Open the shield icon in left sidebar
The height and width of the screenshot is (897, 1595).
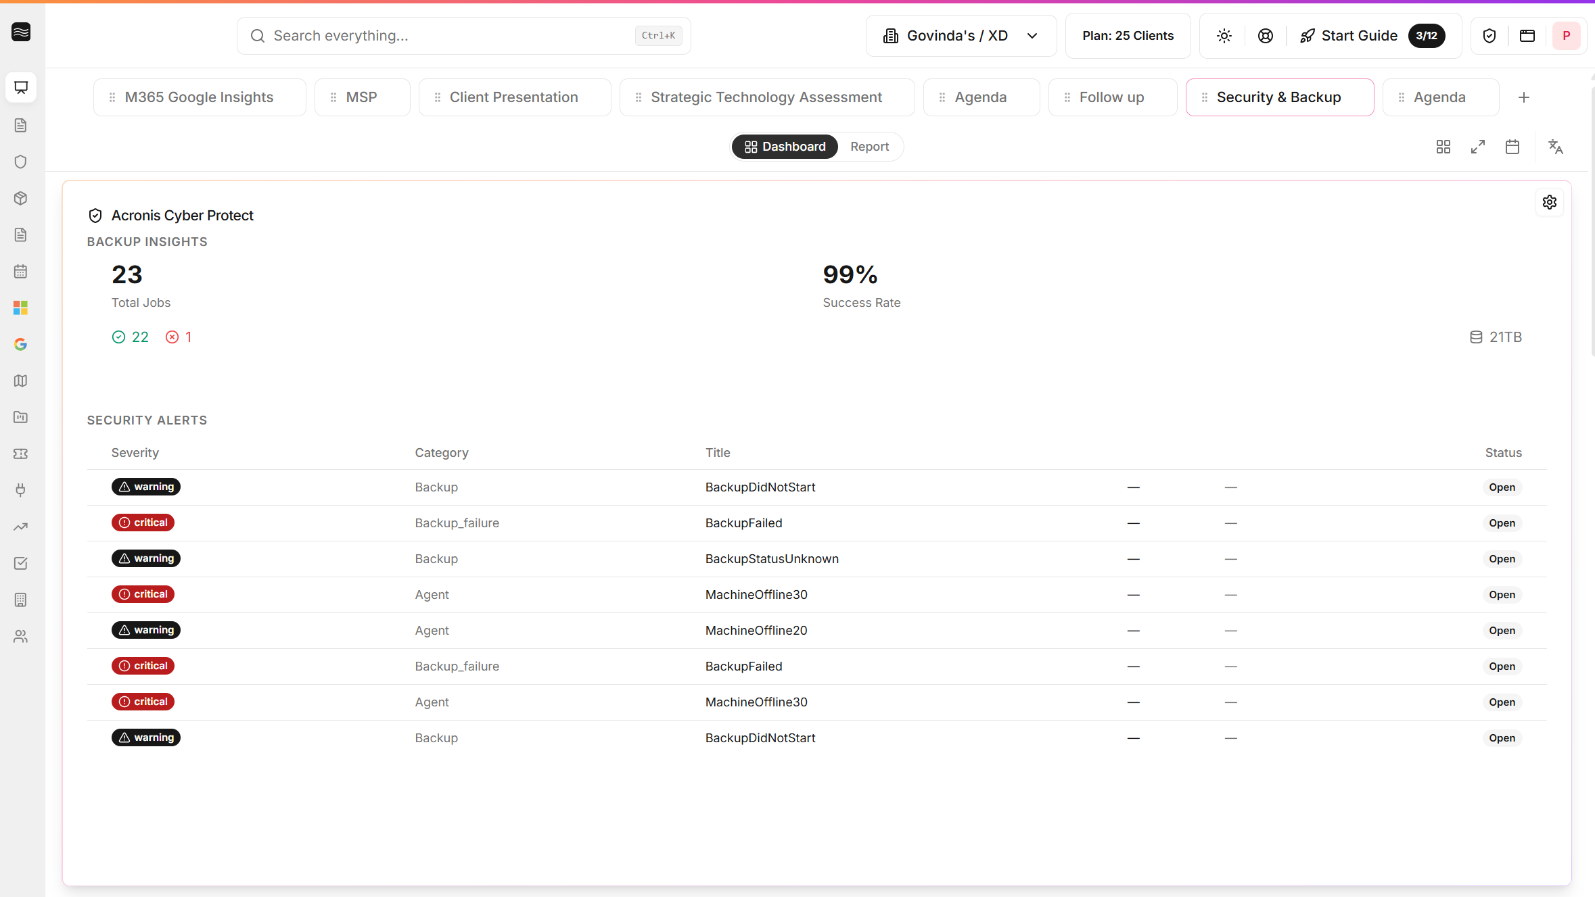pyautogui.click(x=21, y=162)
